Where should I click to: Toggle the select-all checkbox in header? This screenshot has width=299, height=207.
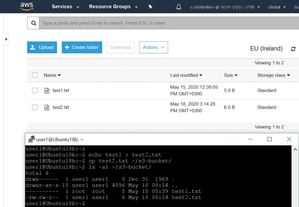(35, 75)
